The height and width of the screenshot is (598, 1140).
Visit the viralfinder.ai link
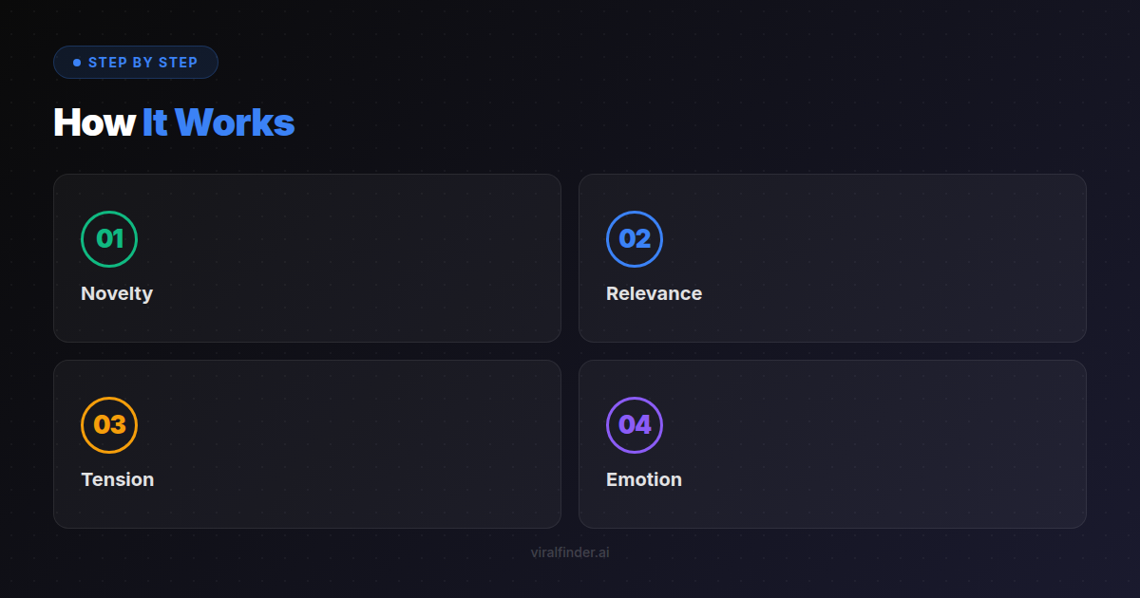pos(570,551)
